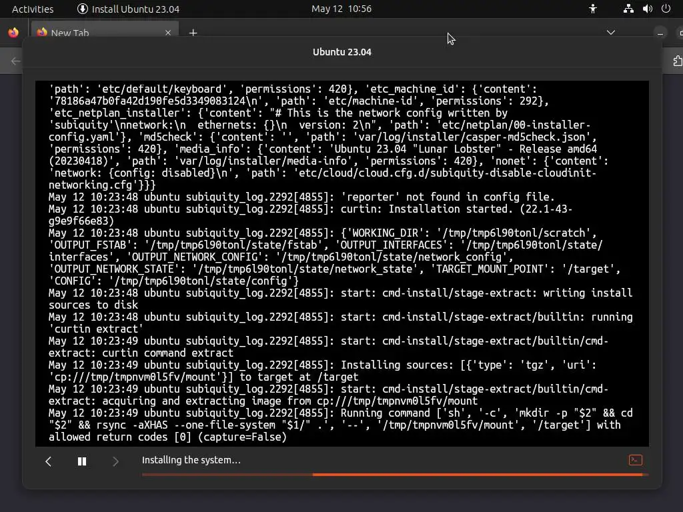Click the volume speaker icon
The height and width of the screenshot is (512, 683).
[x=647, y=9]
